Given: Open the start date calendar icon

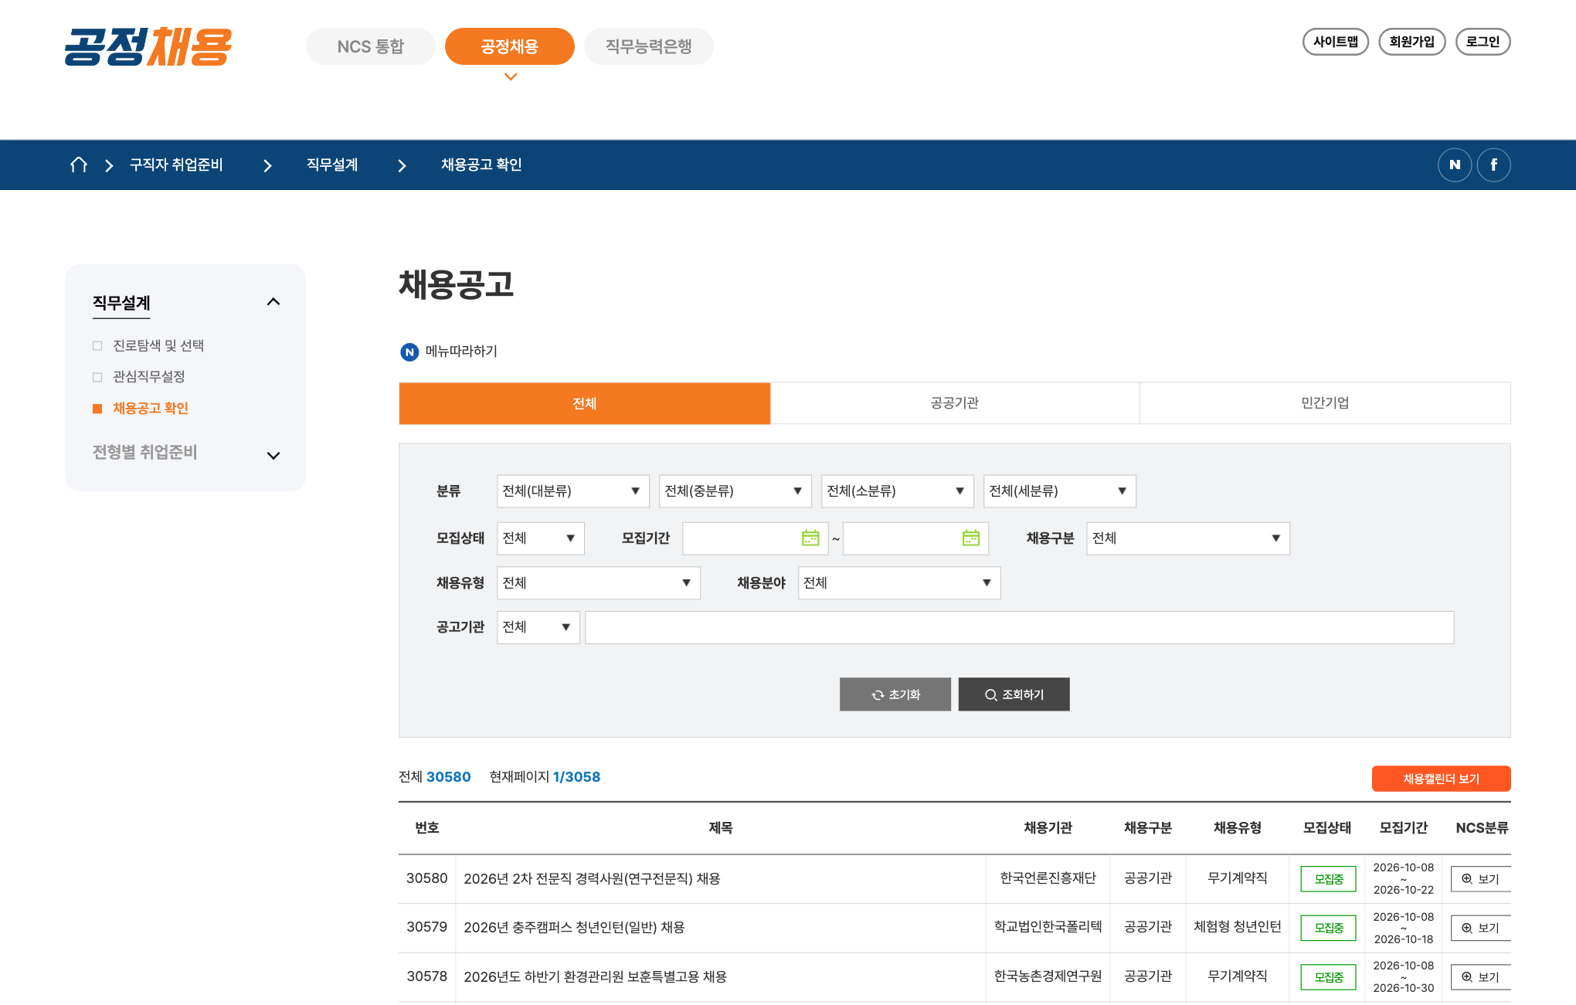Looking at the screenshot, I should (810, 538).
